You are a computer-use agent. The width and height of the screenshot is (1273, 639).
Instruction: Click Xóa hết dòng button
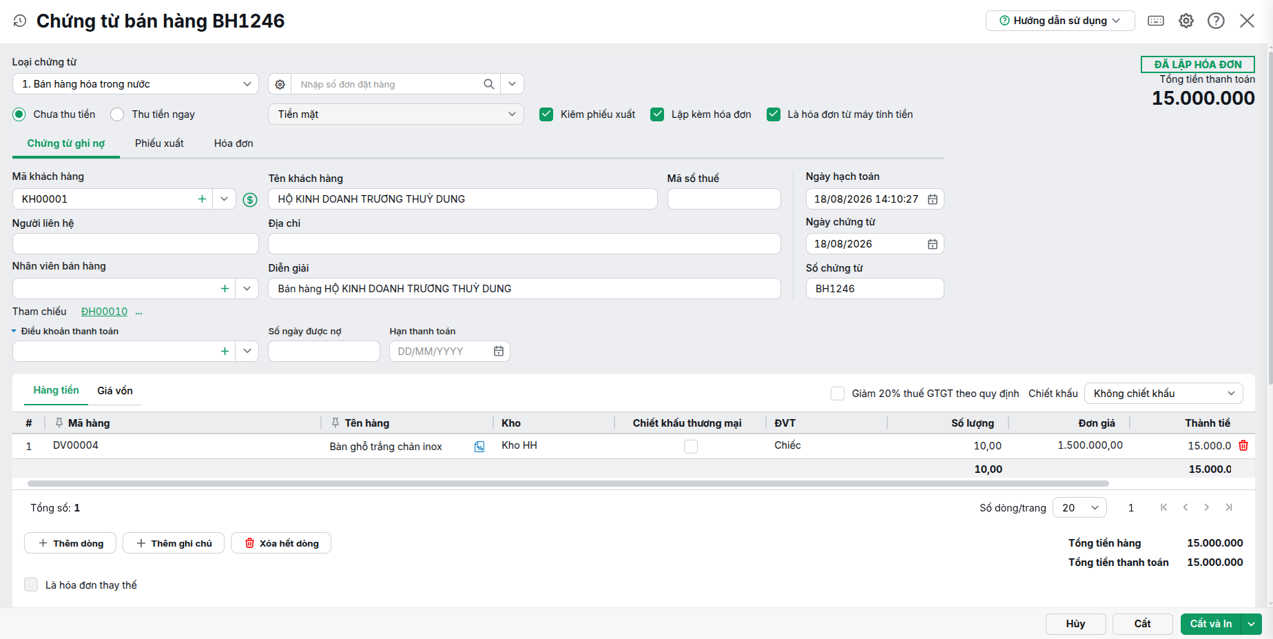(281, 543)
